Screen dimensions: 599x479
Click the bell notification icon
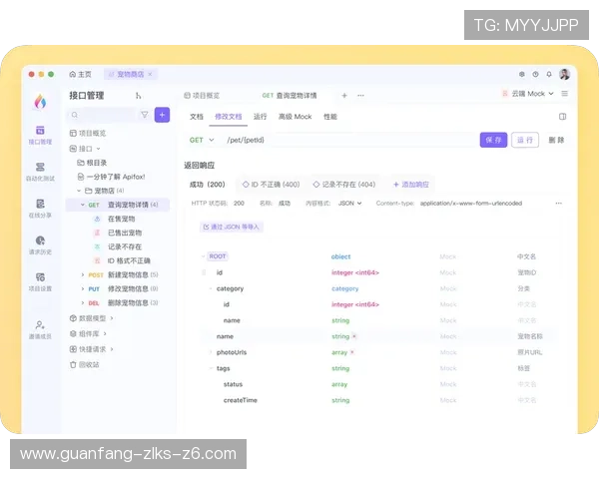pyautogui.click(x=549, y=74)
